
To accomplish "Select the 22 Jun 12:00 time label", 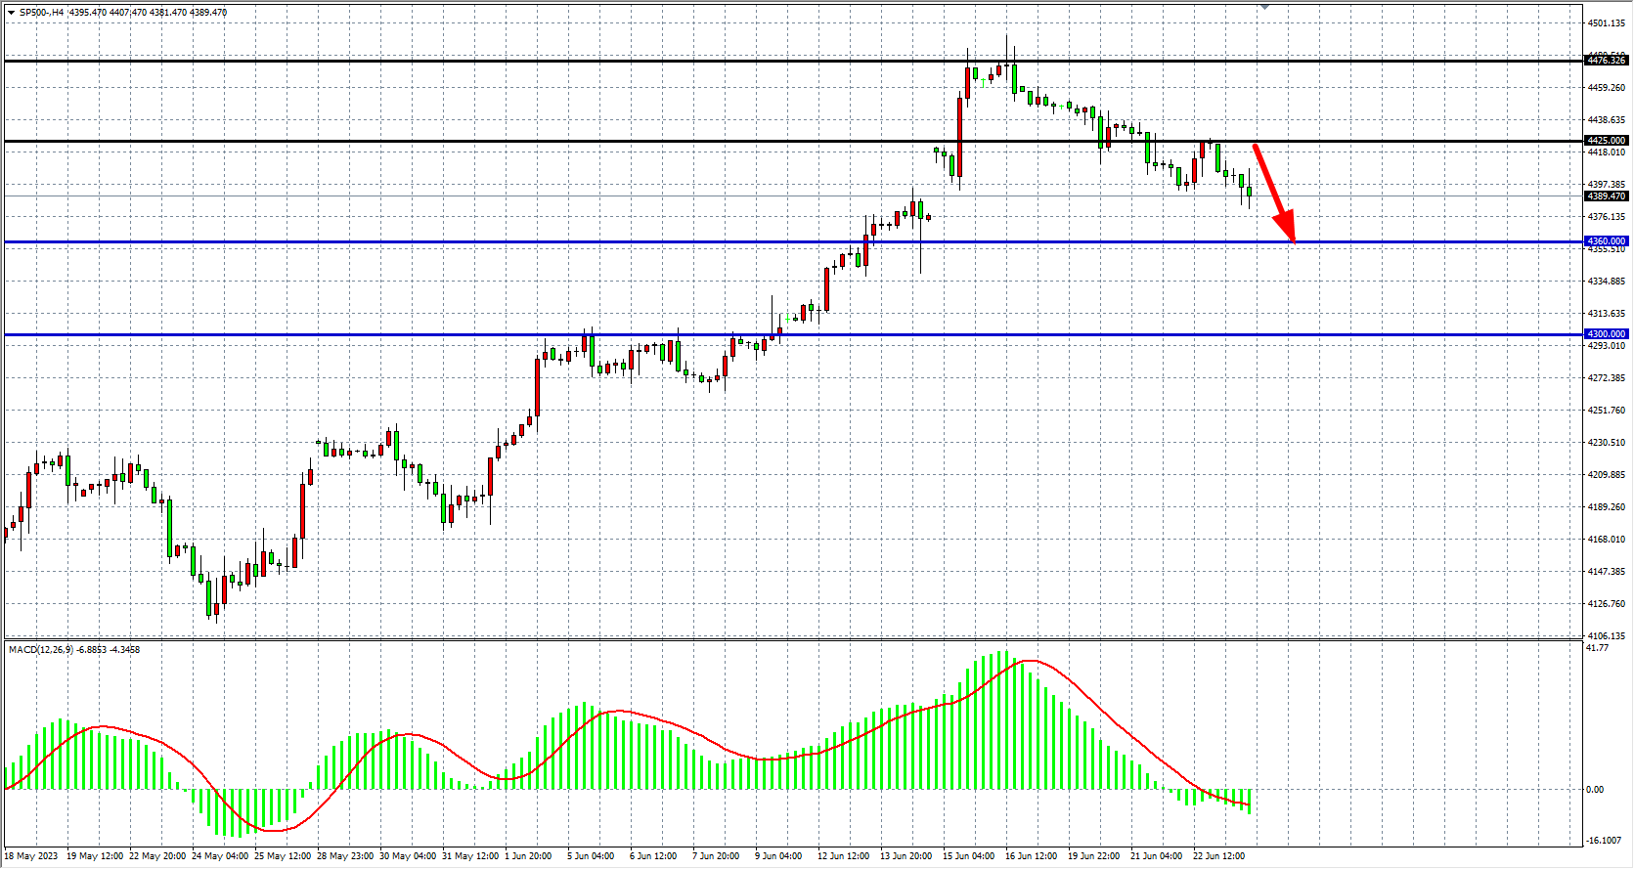I will click(1218, 856).
